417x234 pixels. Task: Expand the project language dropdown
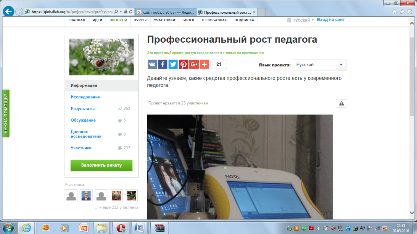tap(341, 65)
